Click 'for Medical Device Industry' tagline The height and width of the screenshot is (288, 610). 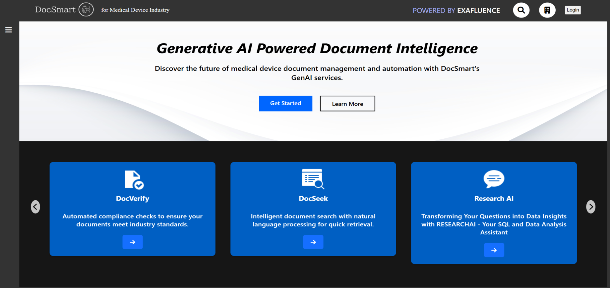click(x=135, y=10)
